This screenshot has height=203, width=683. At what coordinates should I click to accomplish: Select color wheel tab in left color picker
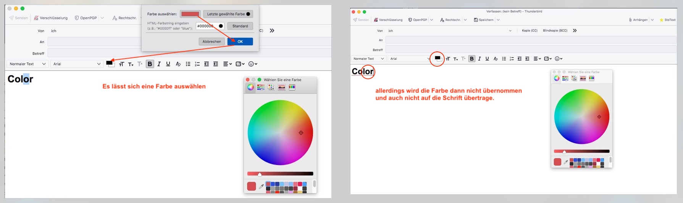[250, 87]
